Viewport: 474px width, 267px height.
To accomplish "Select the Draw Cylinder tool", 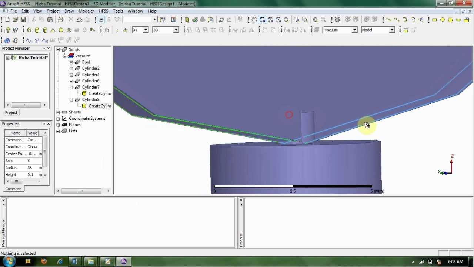I will (x=37, y=30).
